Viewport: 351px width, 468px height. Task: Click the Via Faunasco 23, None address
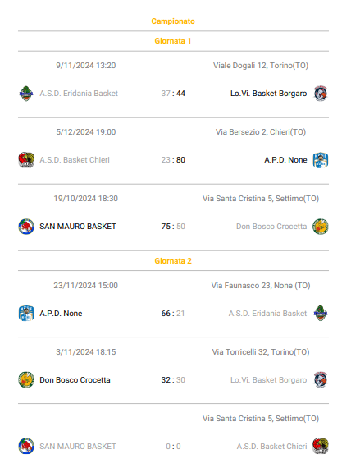point(261,286)
